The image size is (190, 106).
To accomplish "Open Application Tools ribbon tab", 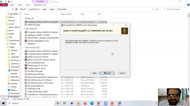I will [x=40, y=5].
